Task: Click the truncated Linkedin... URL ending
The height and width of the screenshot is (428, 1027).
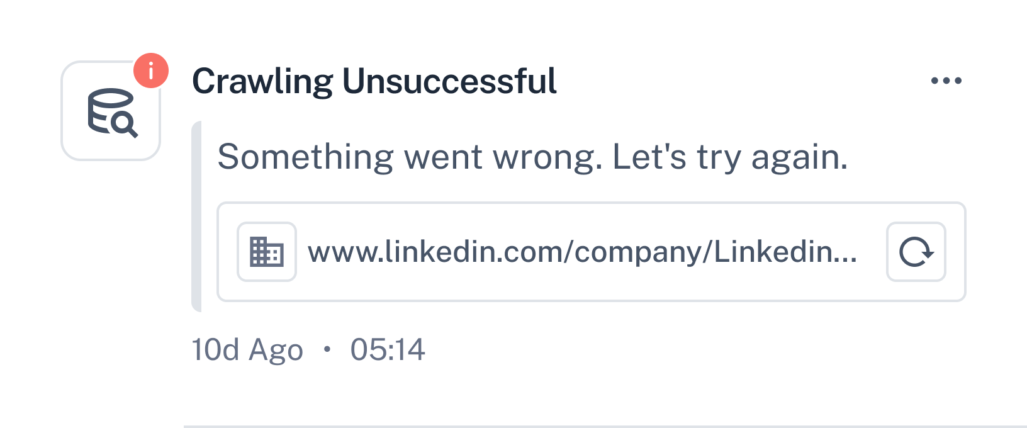Action: pos(785,252)
